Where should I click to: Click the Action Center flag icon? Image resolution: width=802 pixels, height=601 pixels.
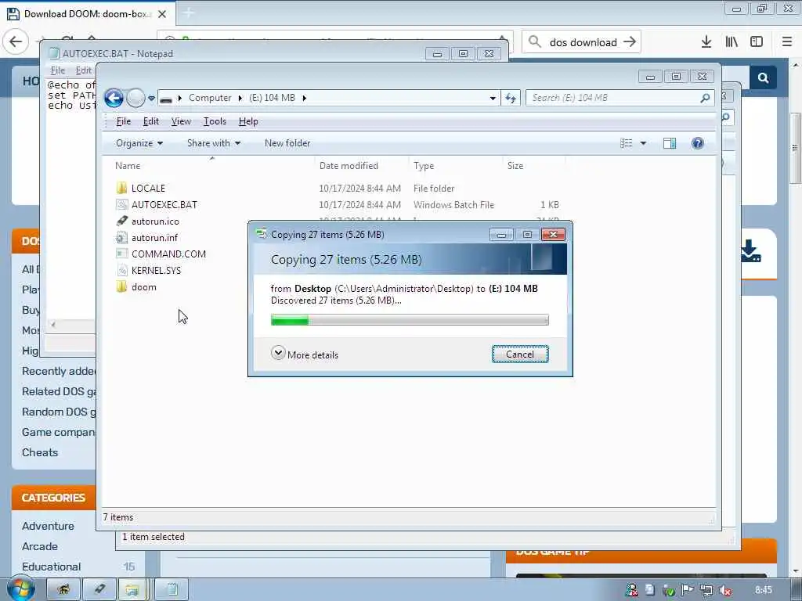(x=688, y=591)
